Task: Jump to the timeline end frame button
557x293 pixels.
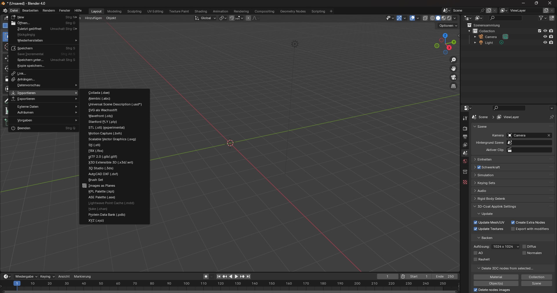Action: (x=248, y=276)
